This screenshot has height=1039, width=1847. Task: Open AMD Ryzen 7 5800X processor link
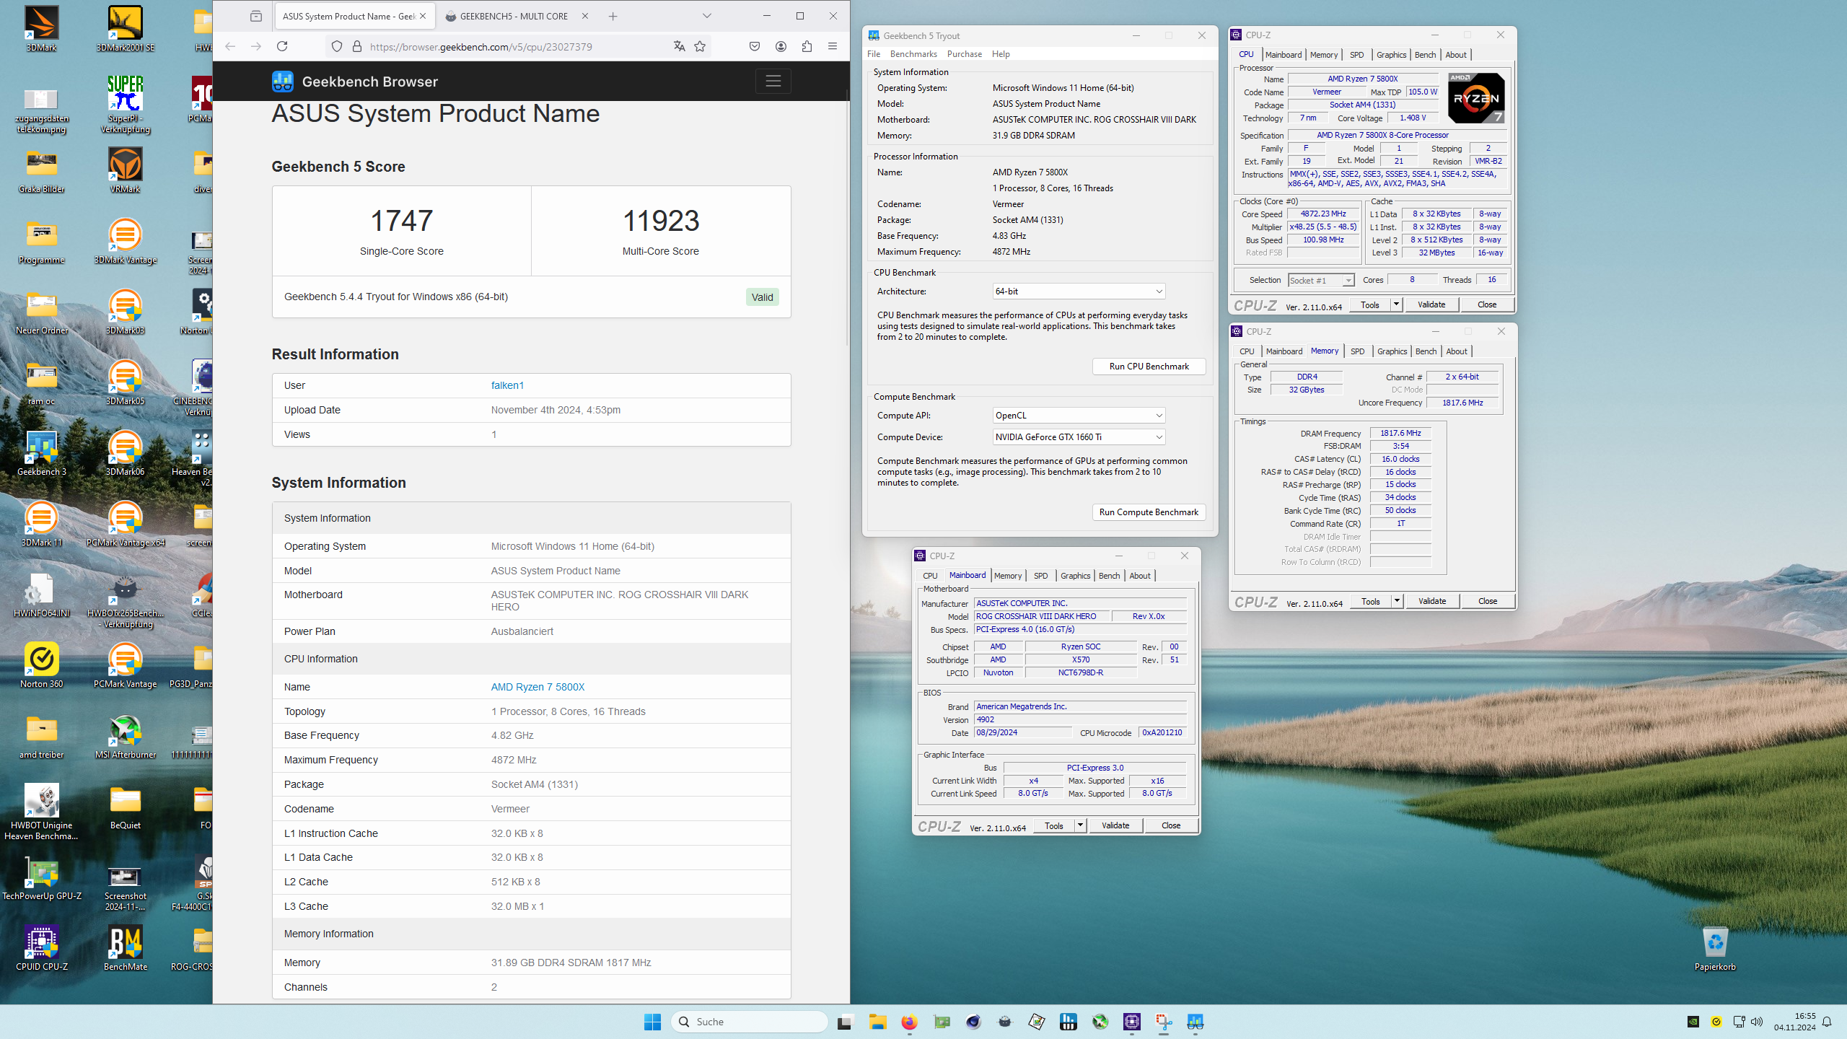click(538, 687)
